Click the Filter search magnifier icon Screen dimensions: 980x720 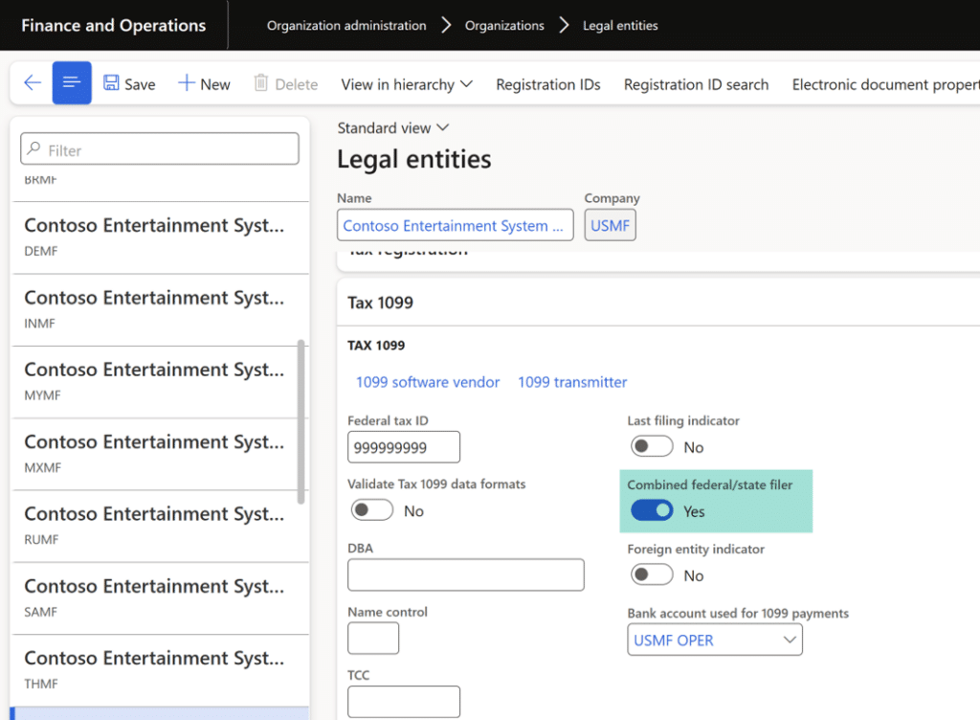34,149
